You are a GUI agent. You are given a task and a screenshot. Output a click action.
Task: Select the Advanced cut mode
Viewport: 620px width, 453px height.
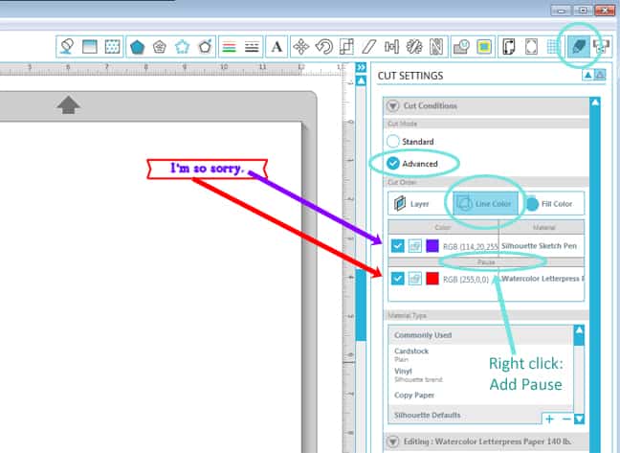pyautogui.click(x=393, y=164)
